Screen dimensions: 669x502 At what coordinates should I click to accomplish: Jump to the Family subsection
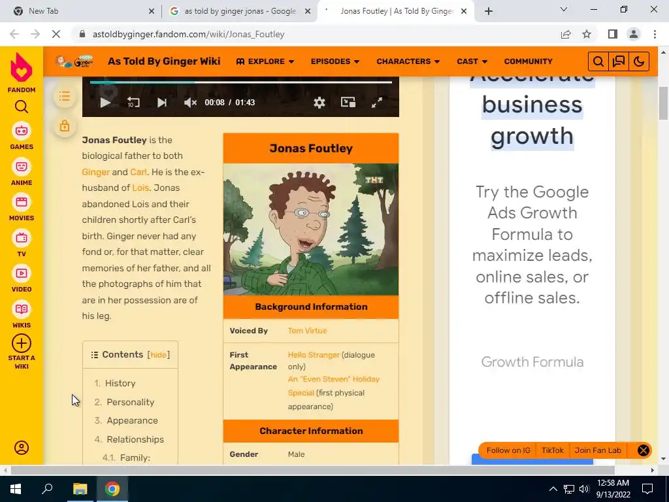(135, 458)
